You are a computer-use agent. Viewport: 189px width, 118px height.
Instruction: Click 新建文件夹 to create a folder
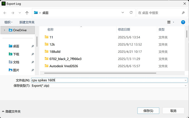pyautogui.click(x=27, y=22)
